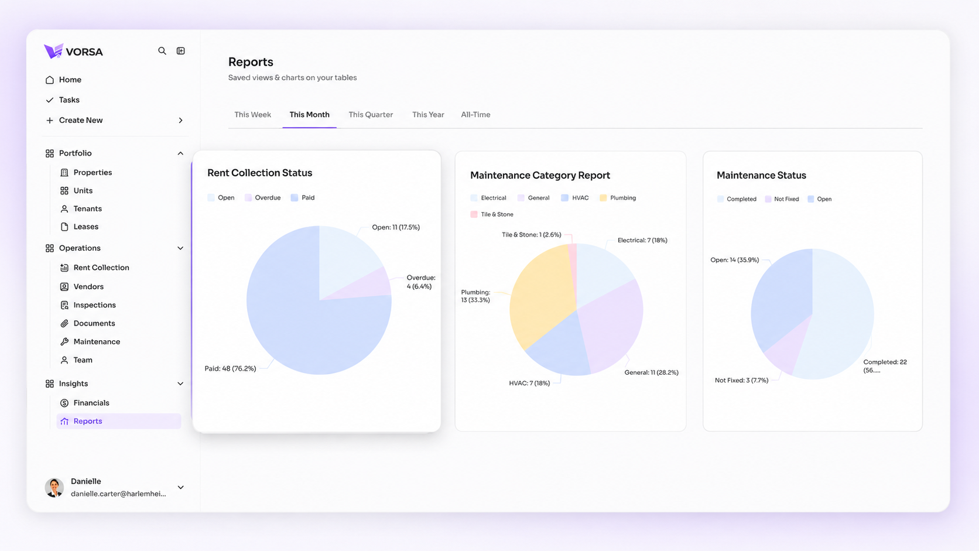This screenshot has height=551, width=979.
Task: Open the Danielle account dropdown chevron
Action: (x=181, y=487)
